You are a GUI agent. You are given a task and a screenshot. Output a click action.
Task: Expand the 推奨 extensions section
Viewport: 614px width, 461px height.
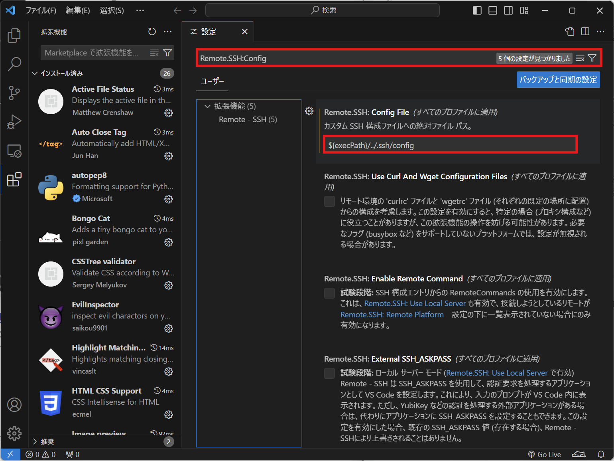(35, 441)
